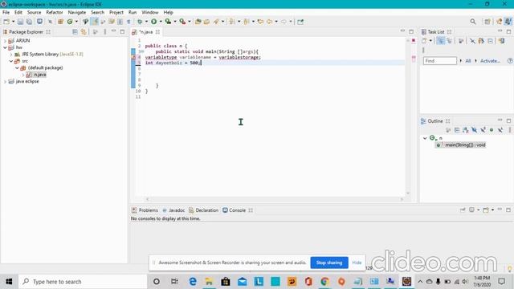Viewport: 514px width, 289px height.
Task: Click the Last Edit Location icon
Action: (260, 22)
